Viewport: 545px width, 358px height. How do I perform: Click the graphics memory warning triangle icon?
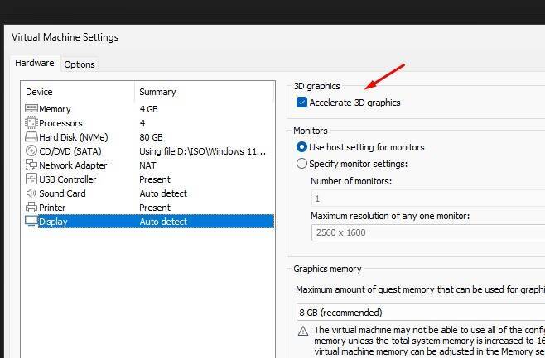[303, 331]
